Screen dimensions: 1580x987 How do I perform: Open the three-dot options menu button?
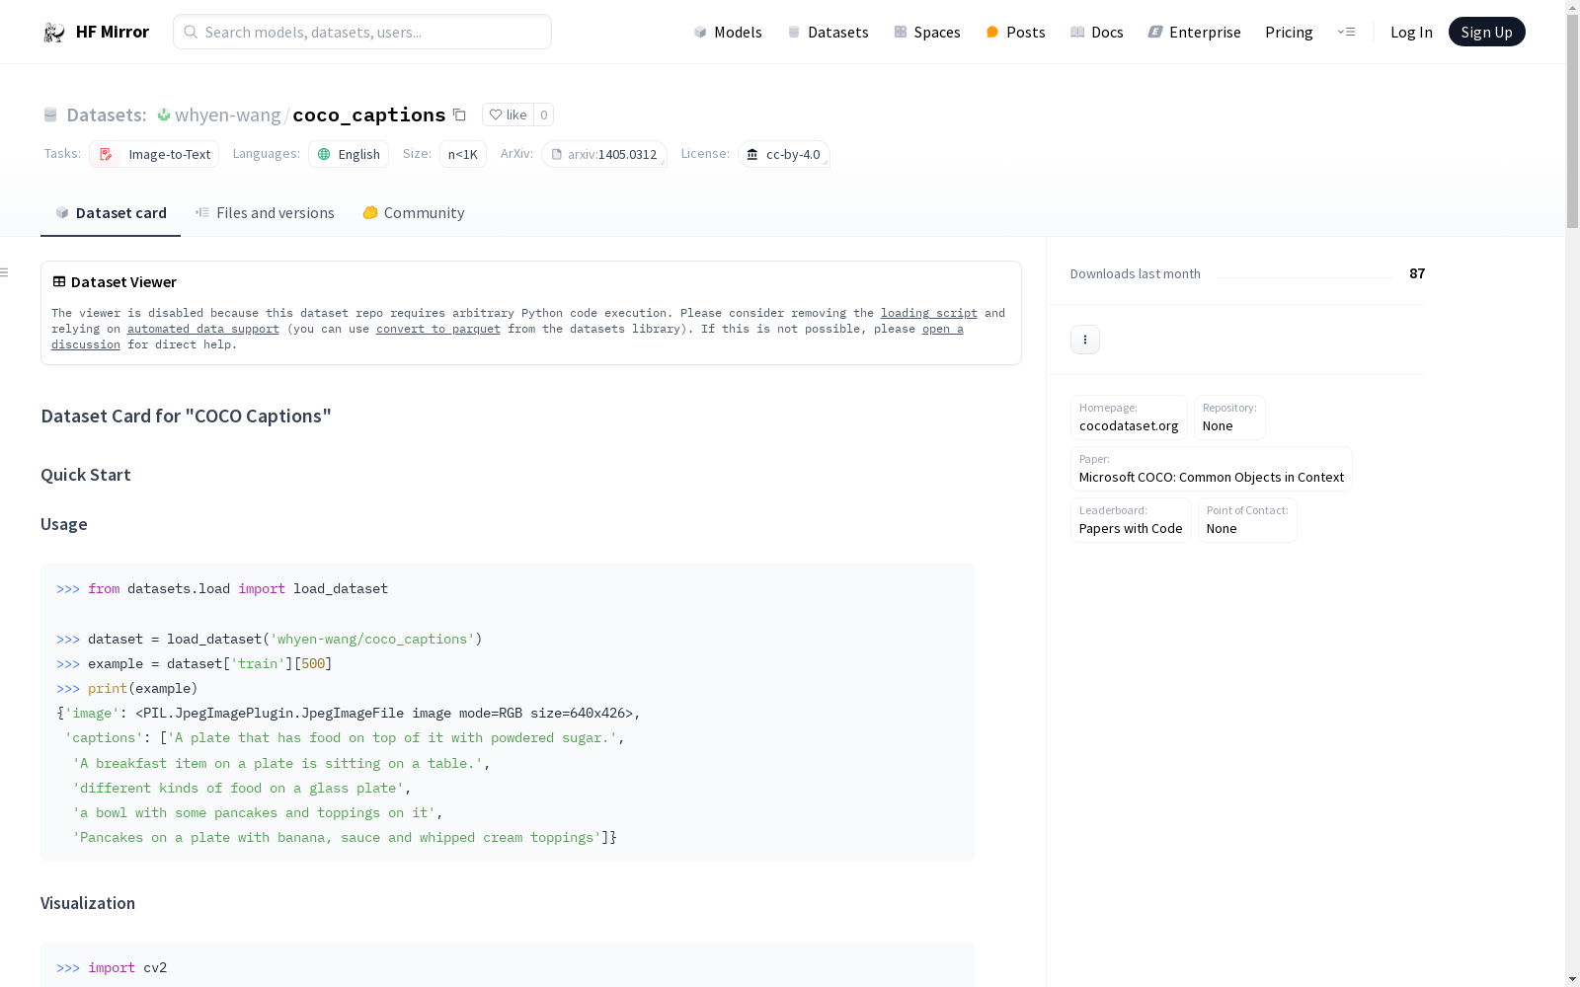pos(1085,340)
